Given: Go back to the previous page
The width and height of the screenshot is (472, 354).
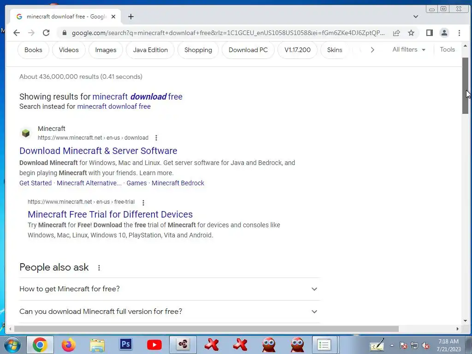Looking at the screenshot, I should (17, 33).
